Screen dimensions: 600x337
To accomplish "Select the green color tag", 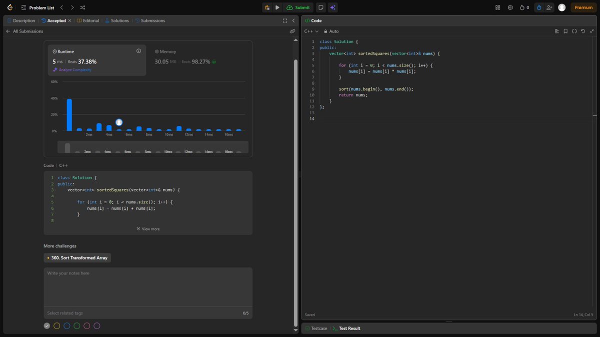I will 76,326.
